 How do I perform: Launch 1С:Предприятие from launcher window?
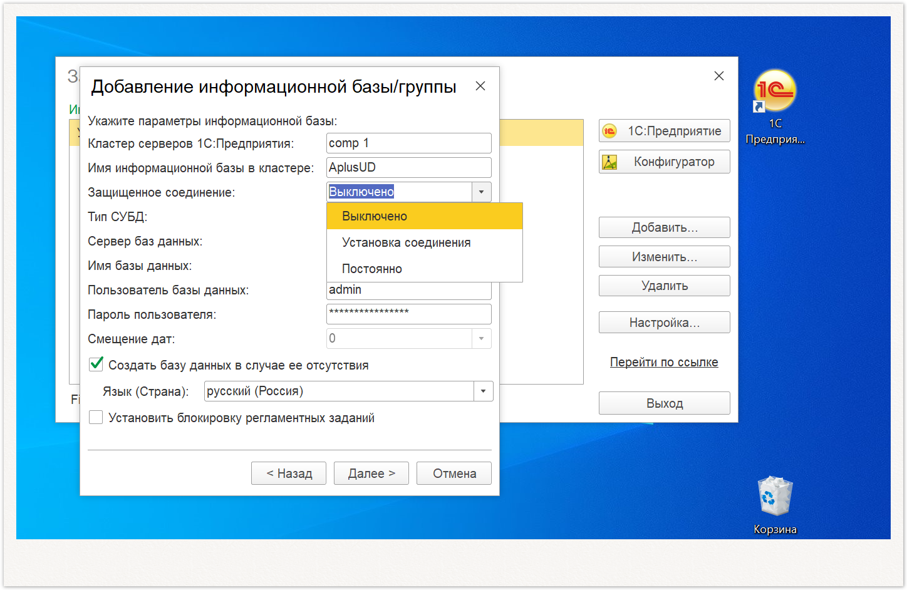tap(665, 131)
